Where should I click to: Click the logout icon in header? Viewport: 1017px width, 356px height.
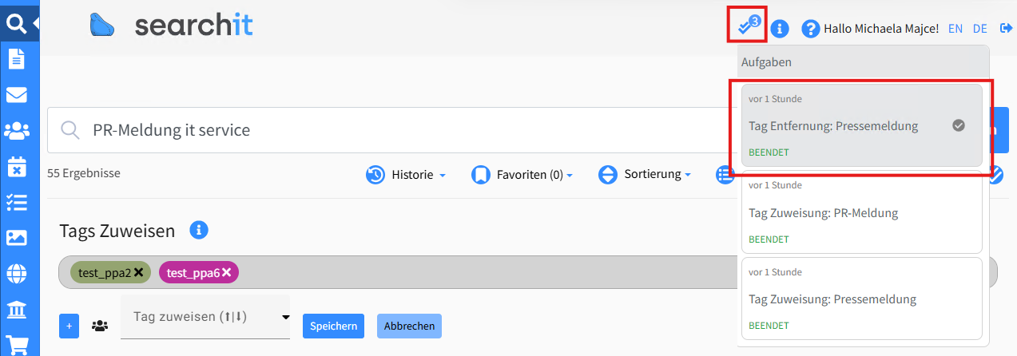click(1005, 28)
